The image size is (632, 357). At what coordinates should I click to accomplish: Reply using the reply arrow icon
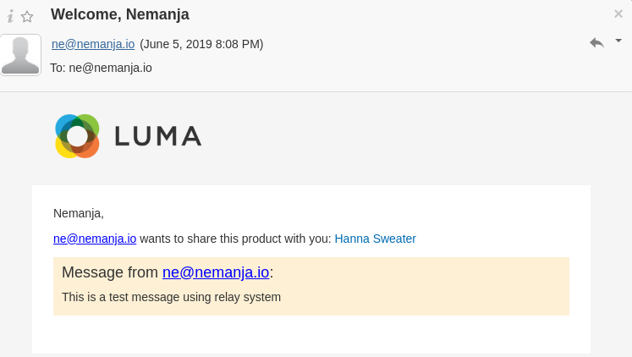tap(596, 42)
